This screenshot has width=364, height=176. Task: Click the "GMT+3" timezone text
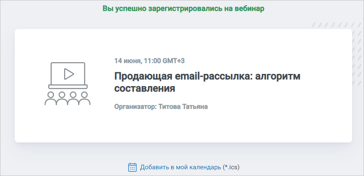pyautogui.click(x=173, y=61)
